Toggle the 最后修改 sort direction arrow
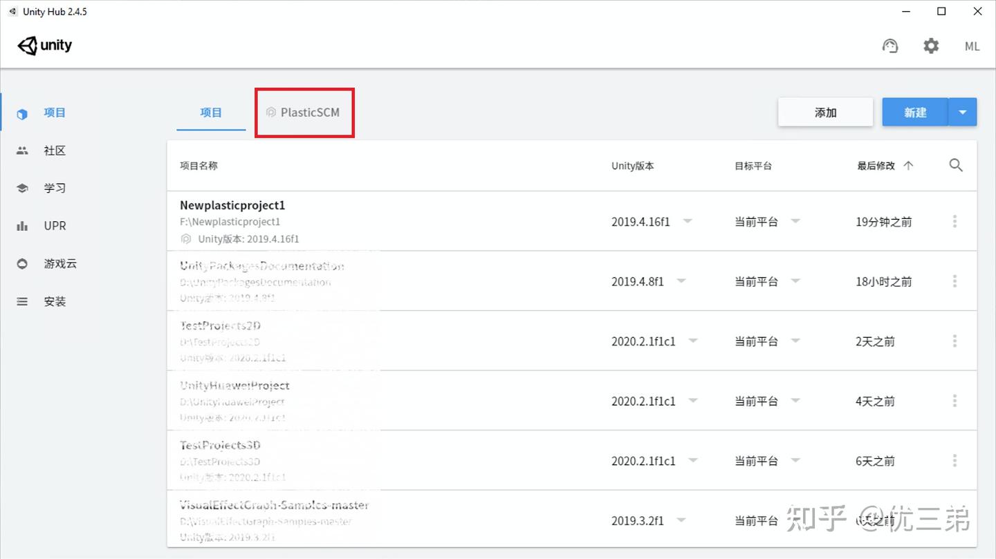This screenshot has width=996, height=559. 908,165
